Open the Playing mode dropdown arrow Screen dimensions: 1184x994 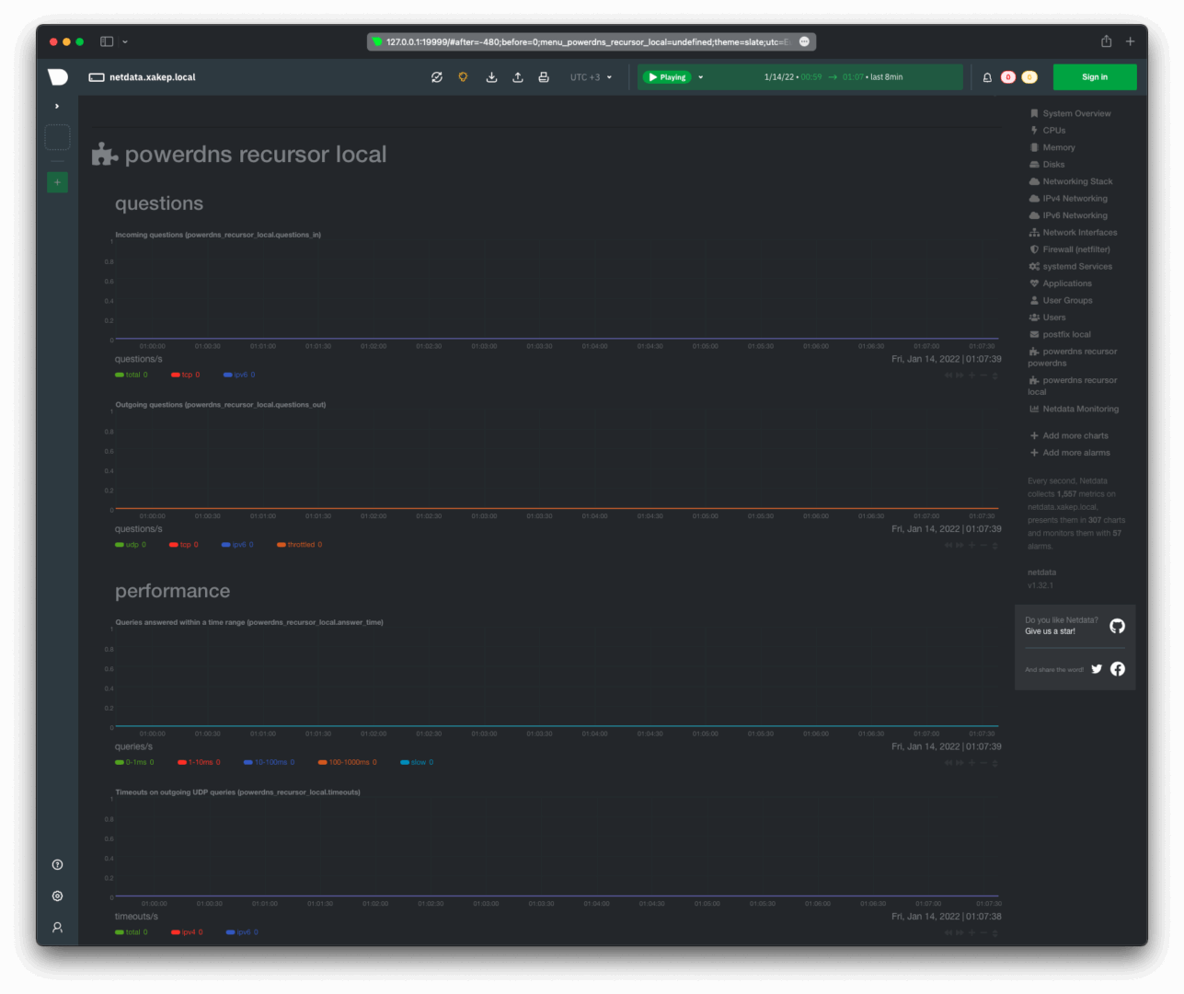coord(701,77)
